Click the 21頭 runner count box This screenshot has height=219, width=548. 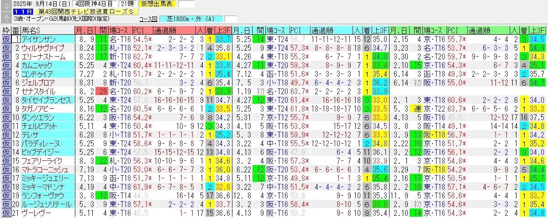(127, 4)
